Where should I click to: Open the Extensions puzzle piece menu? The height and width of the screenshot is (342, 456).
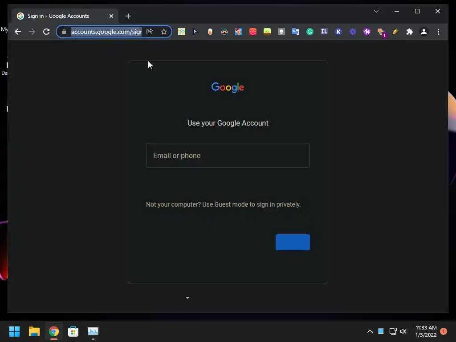(x=410, y=32)
